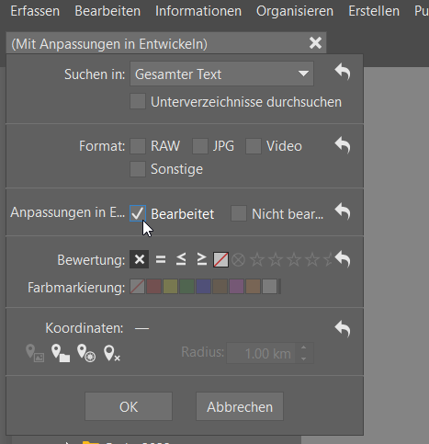Select the orange color label swatch
Screen dimensions: 429x444
click(253, 287)
